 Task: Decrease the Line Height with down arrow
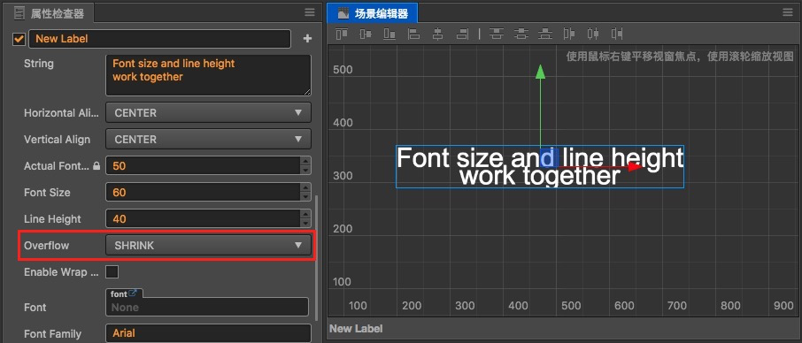coord(306,224)
